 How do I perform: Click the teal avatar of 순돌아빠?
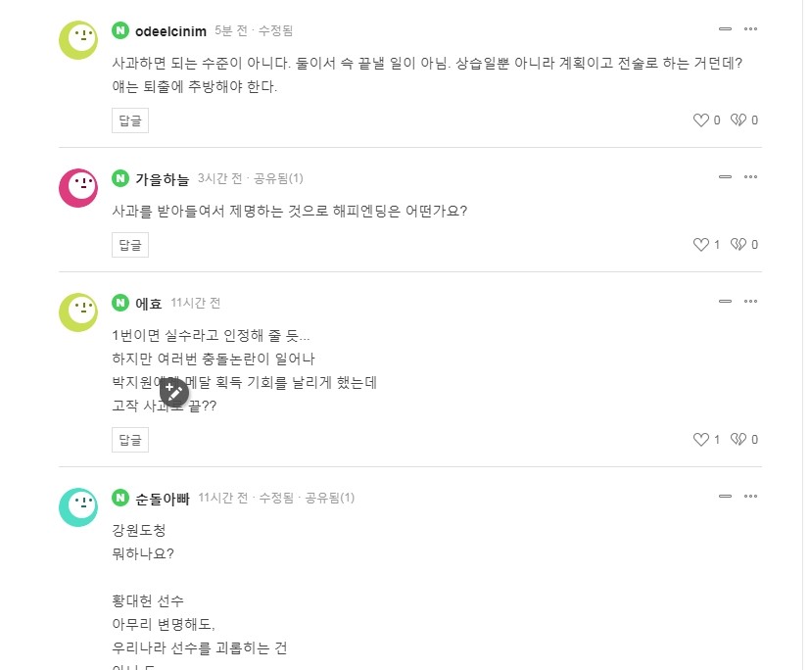(78, 506)
